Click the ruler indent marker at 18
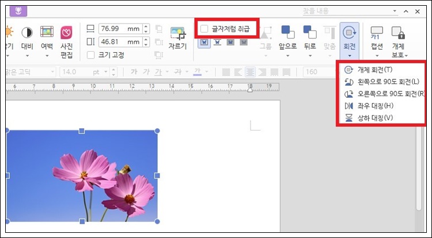The height and width of the screenshot is (238, 432). tap(250, 90)
